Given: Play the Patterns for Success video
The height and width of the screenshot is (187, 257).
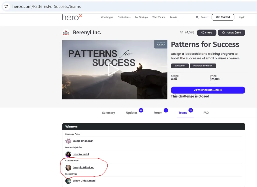Looking at the screenshot, I should pyautogui.click(x=113, y=70).
